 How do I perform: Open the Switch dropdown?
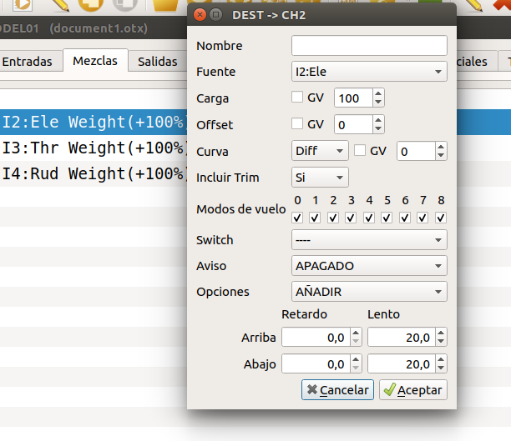pyautogui.click(x=369, y=240)
